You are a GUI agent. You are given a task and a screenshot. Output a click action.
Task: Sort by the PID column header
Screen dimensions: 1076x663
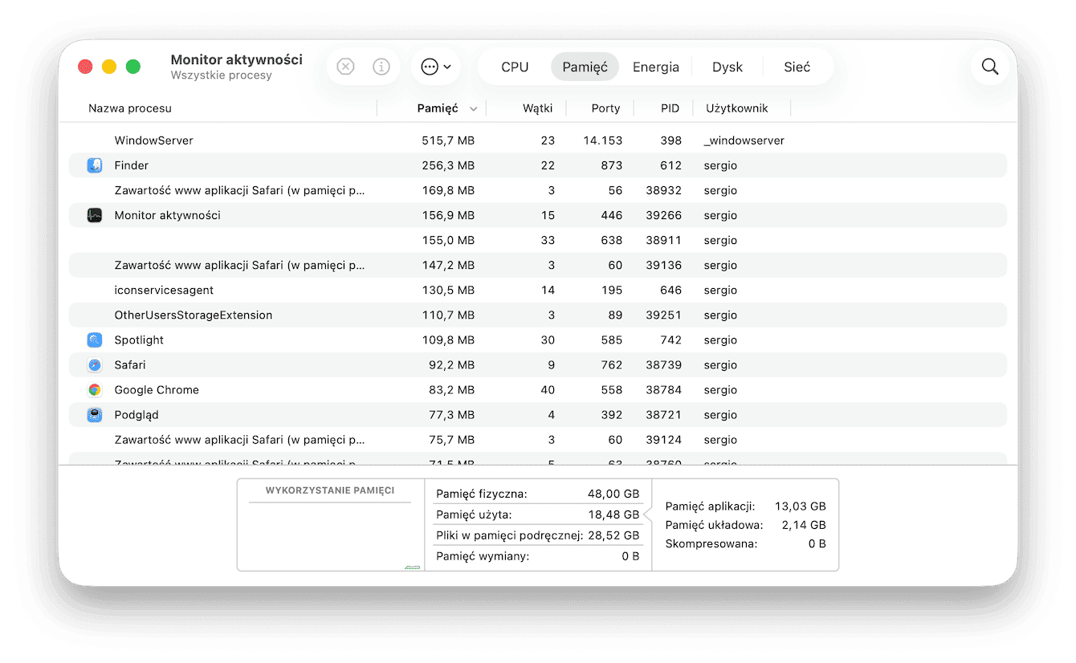(670, 108)
